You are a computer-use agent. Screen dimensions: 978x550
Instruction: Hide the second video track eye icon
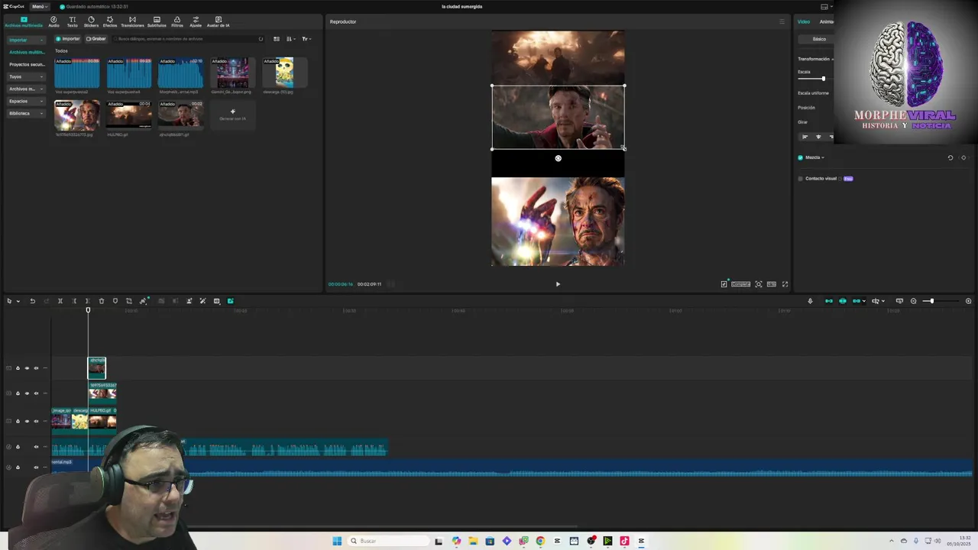[x=27, y=393]
